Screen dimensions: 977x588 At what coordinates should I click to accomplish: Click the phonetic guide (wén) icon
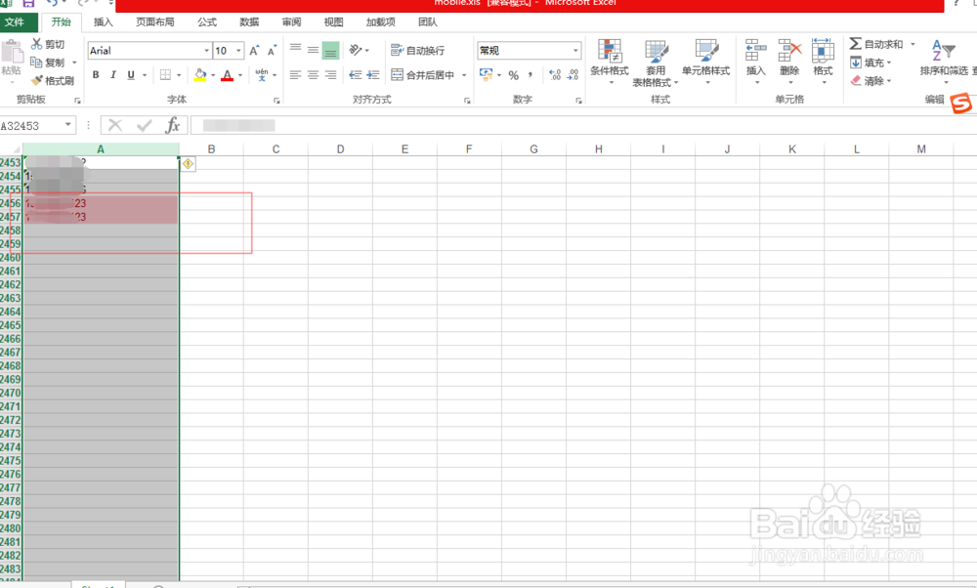[x=262, y=75]
